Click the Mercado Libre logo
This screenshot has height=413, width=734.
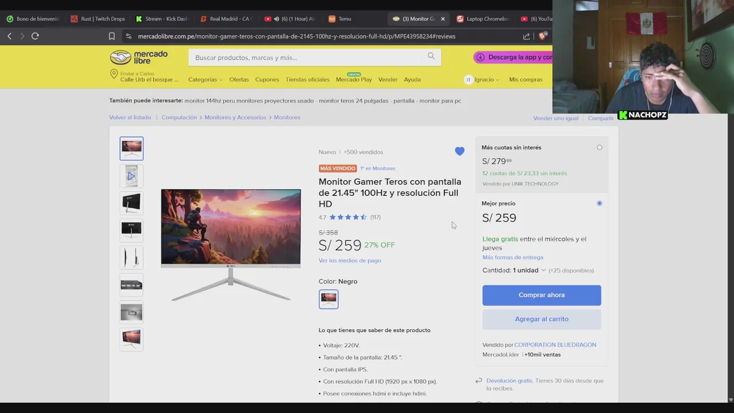(x=139, y=57)
